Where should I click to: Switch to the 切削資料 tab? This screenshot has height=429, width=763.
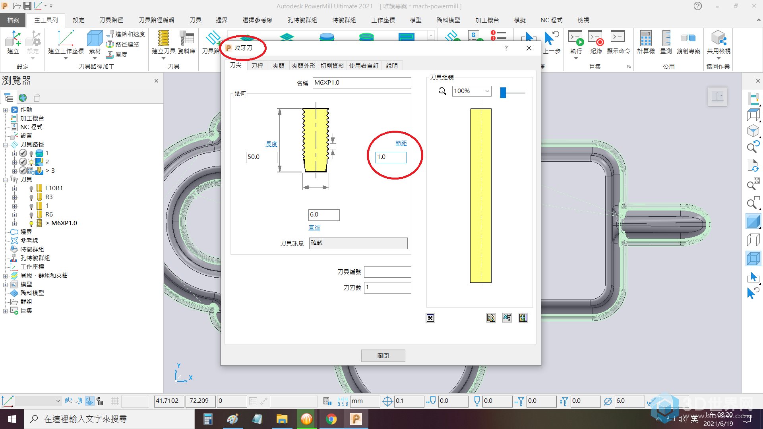coord(332,66)
